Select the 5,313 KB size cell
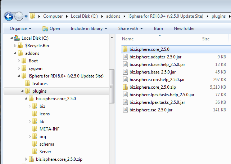 pos(218,87)
